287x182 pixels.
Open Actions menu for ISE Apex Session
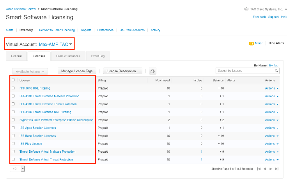pos(272,128)
